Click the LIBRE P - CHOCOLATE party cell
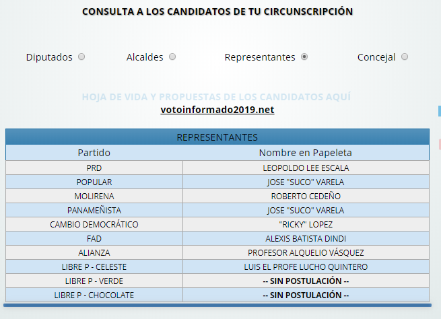Viewport: 441px width, 319px height. coord(94,295)
